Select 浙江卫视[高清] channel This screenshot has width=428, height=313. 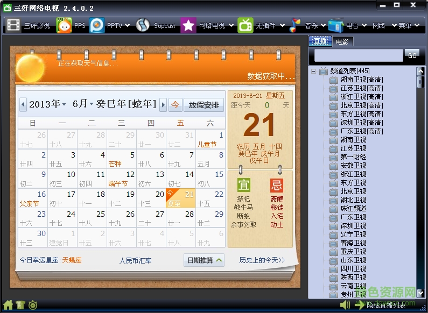(x=362, y=97)
